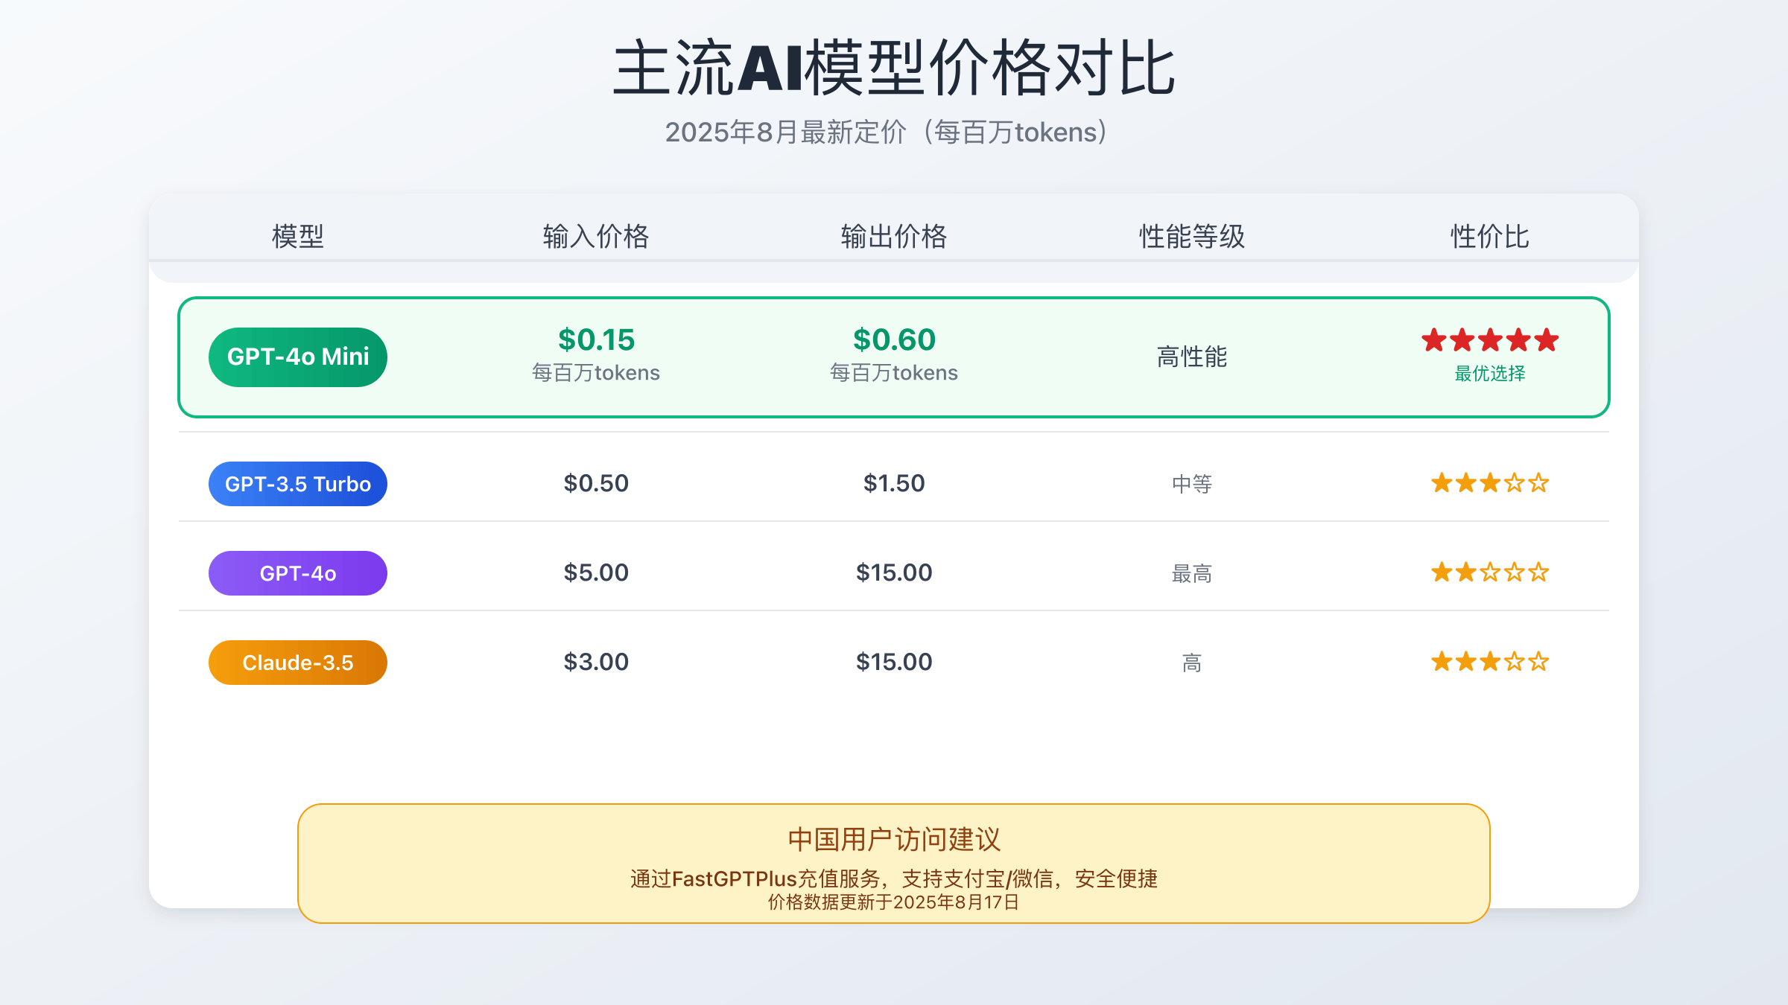Click the $0.50 input price
Screen dimensions: 1788x1005
coord(596,484)
